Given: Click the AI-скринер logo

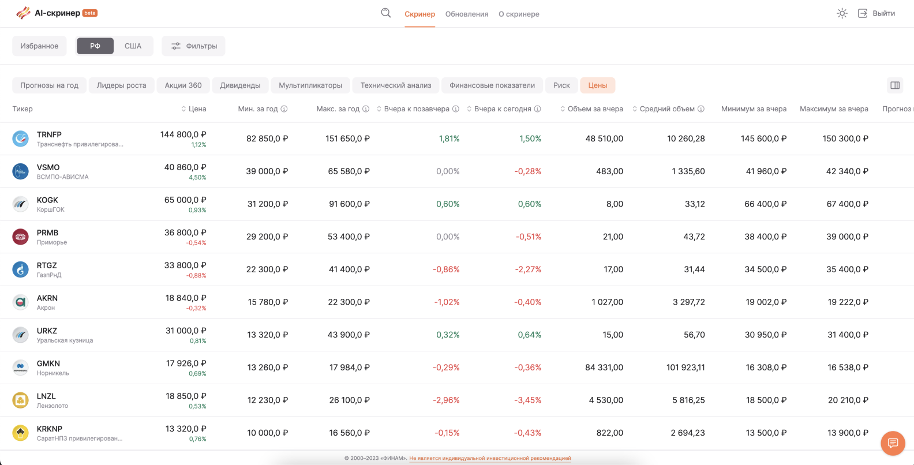Looking at the screenshot, I should pyautogui.click(x=57, y=13).
